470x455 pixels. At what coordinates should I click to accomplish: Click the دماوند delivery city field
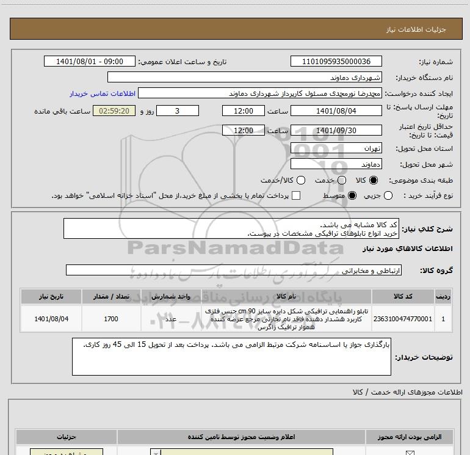336,164
